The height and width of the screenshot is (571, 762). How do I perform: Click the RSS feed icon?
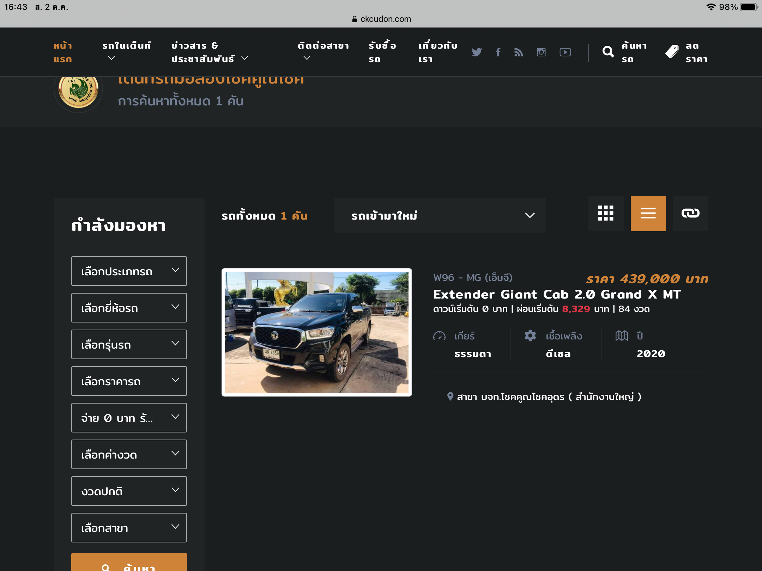pos(519,52)
